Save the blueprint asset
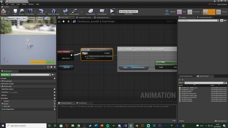Screen dimensions: 228x128 pyautogui.click(x=15, y=12)
